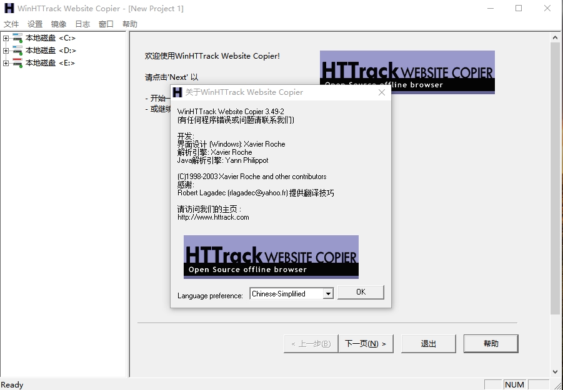The height and width of the screenshot is (390, 563).
Task: Click the 退出 button
Action: 429,344
